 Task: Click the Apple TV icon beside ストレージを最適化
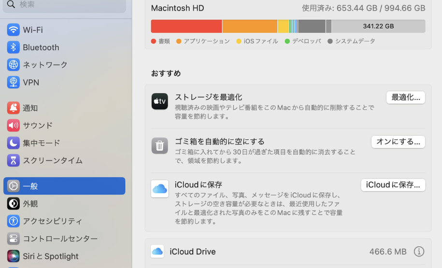[159, 101]
